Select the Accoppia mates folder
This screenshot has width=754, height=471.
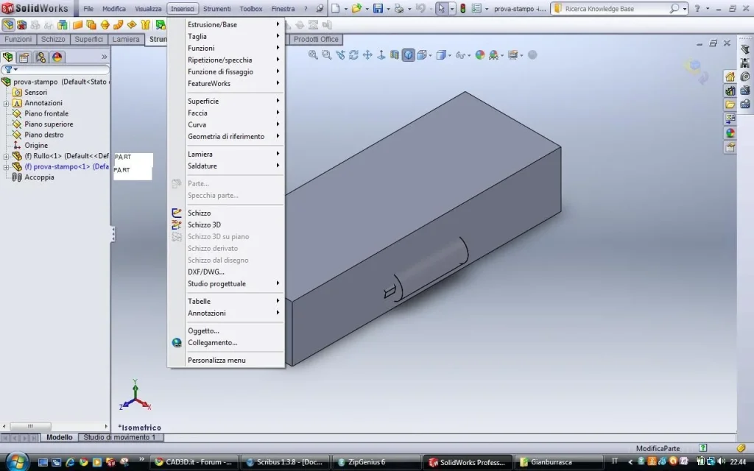[x=39, y=177]
